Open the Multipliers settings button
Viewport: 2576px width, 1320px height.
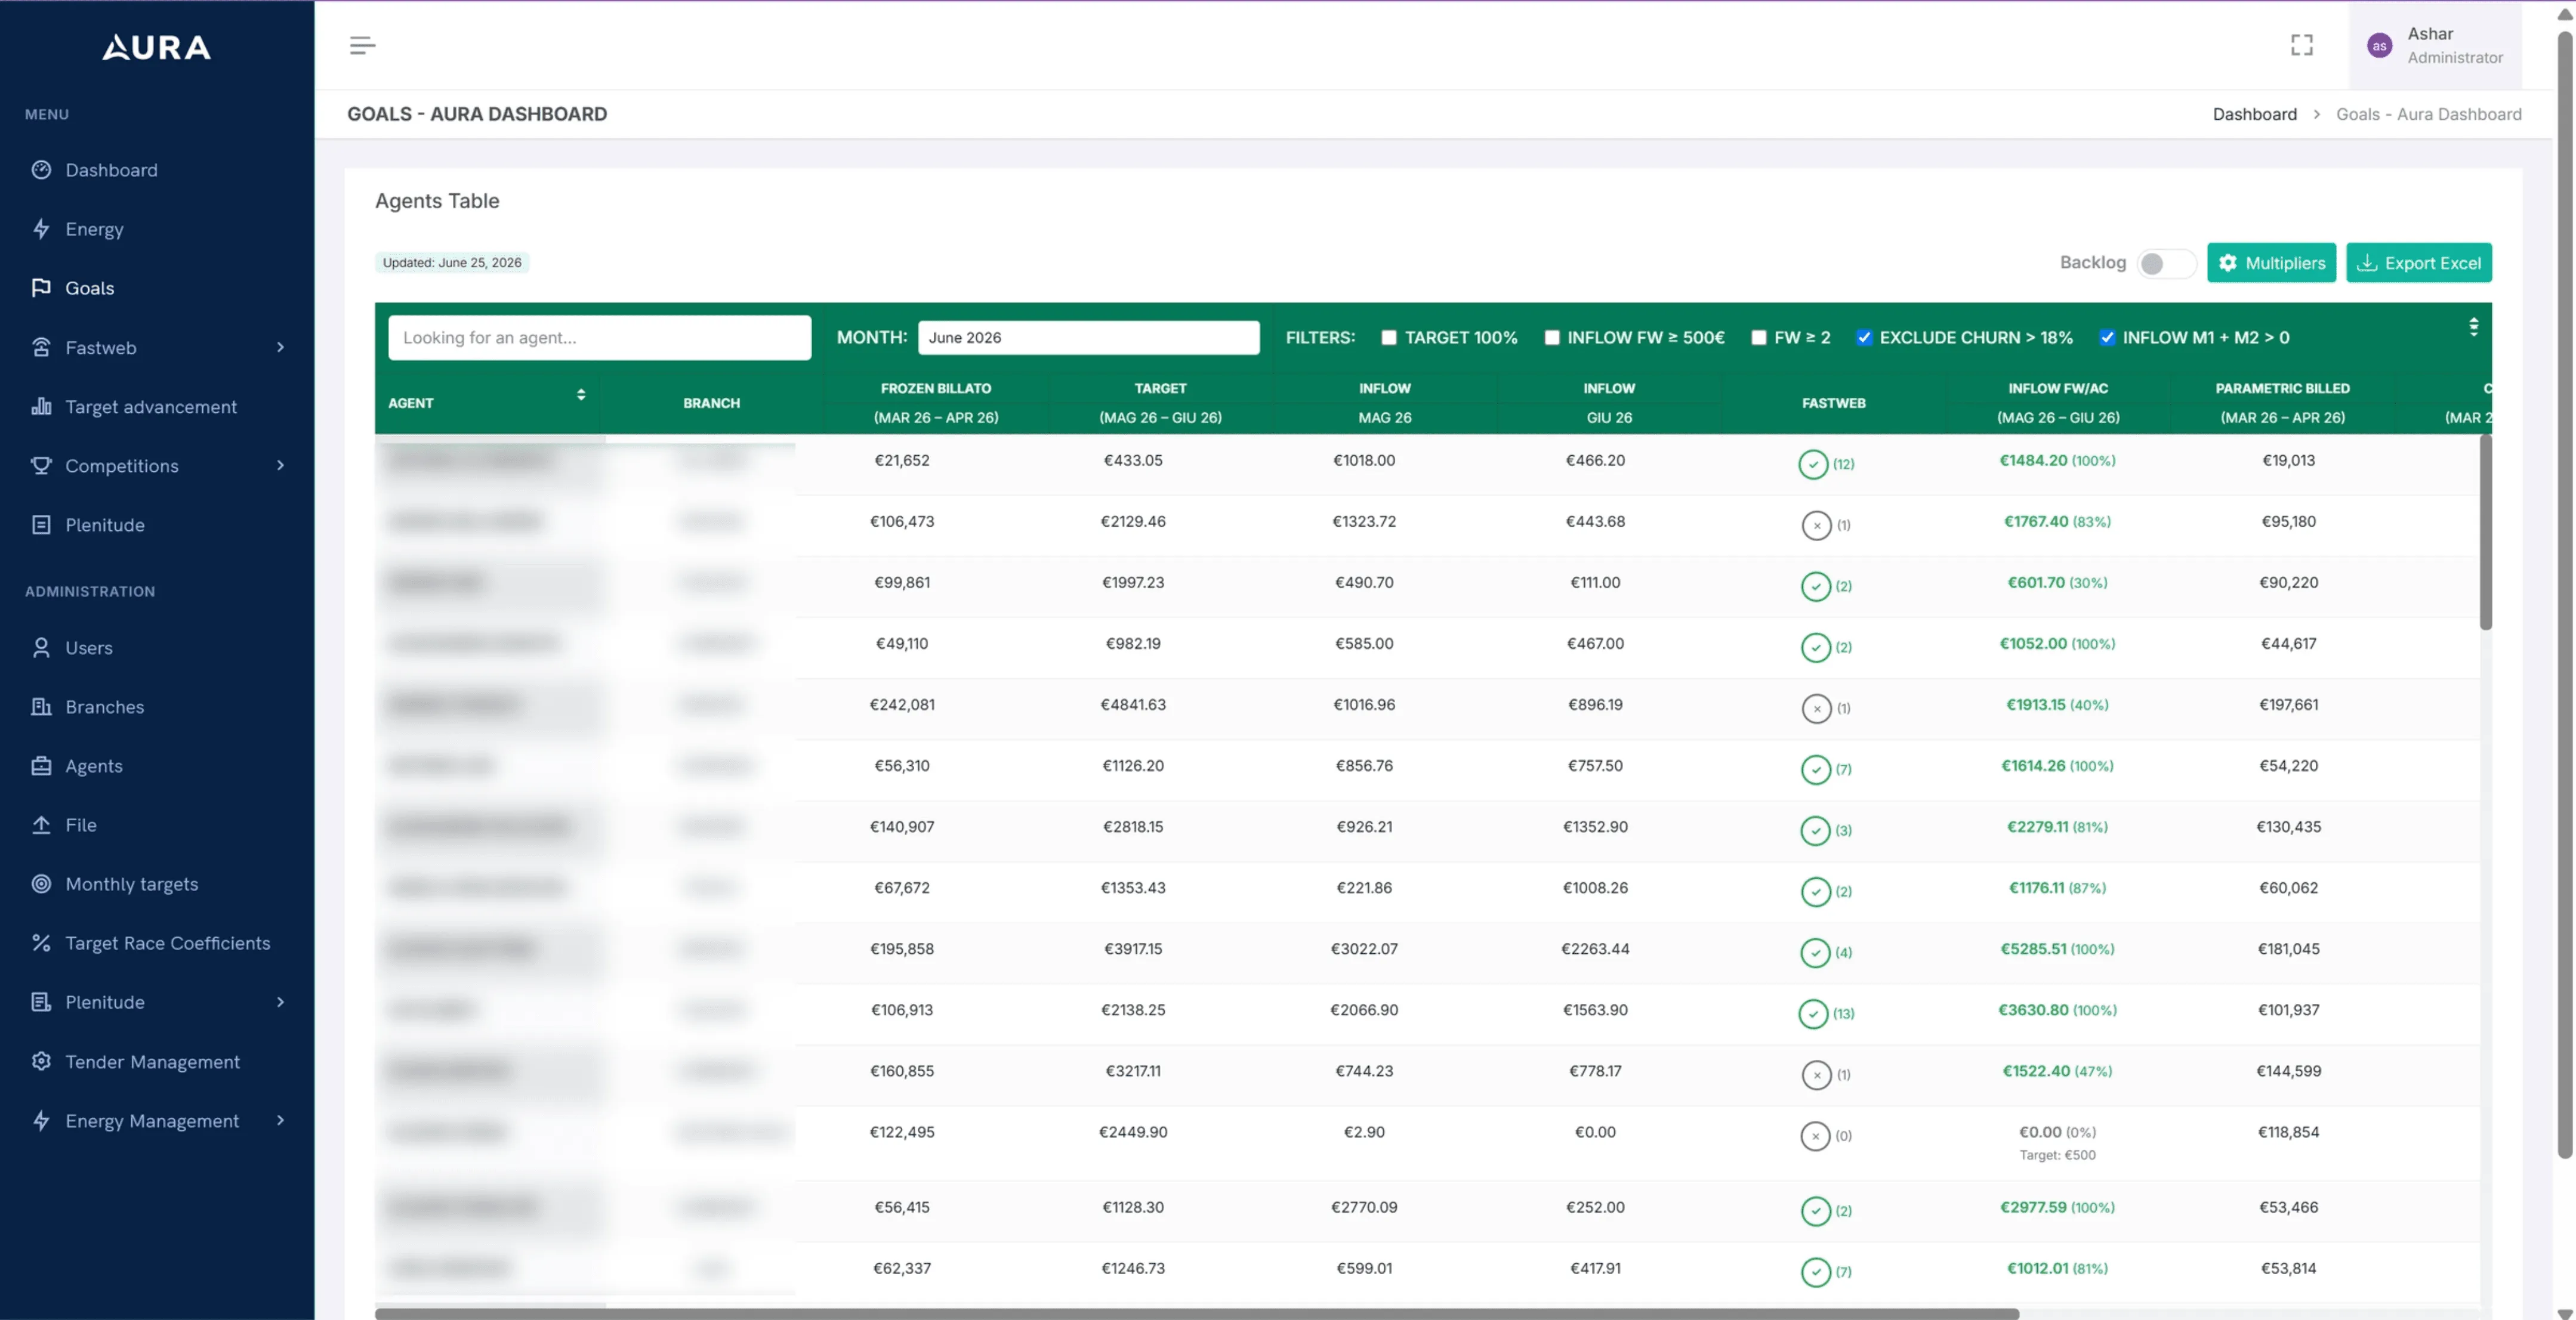click(2271, 263)
